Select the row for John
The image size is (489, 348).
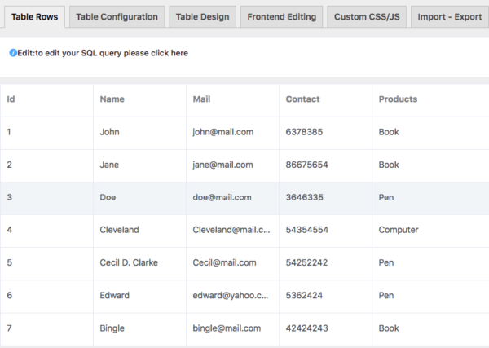click(x=109, y=132)
